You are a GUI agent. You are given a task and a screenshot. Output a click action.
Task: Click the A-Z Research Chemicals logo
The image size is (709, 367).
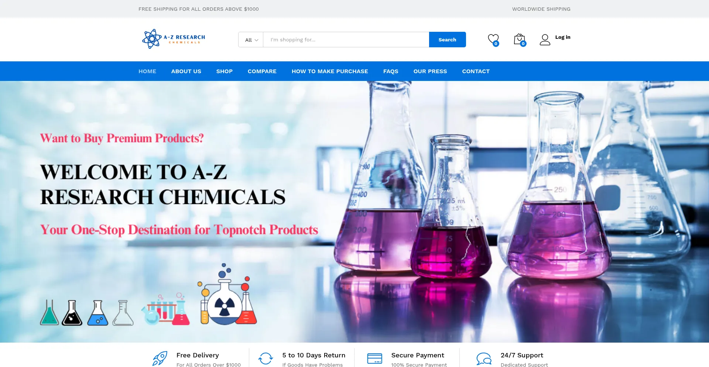point(174,39)
